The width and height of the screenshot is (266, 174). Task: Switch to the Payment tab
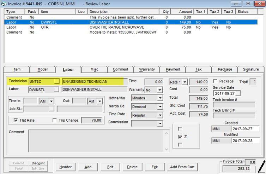[173, 69]
